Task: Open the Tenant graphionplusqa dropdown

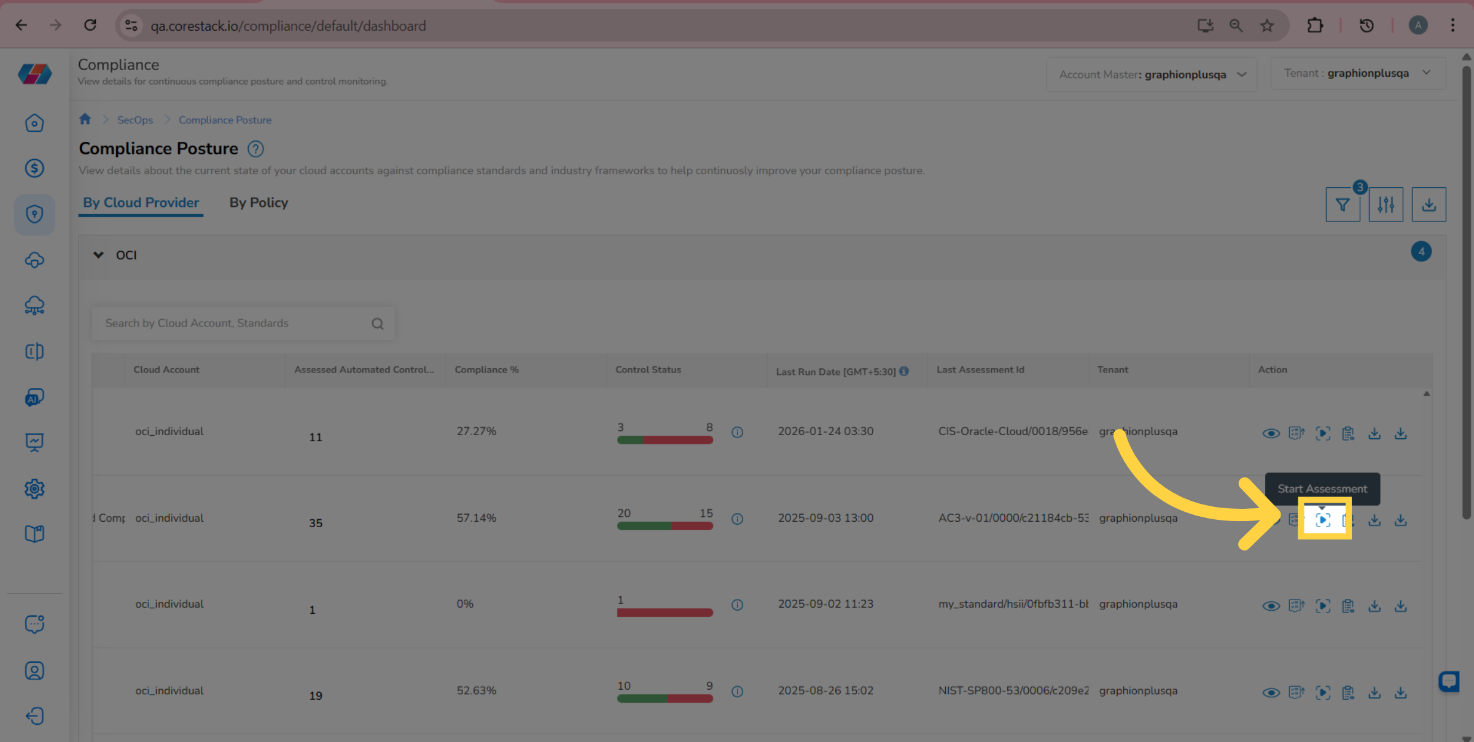Action: tap(1357, 73)
